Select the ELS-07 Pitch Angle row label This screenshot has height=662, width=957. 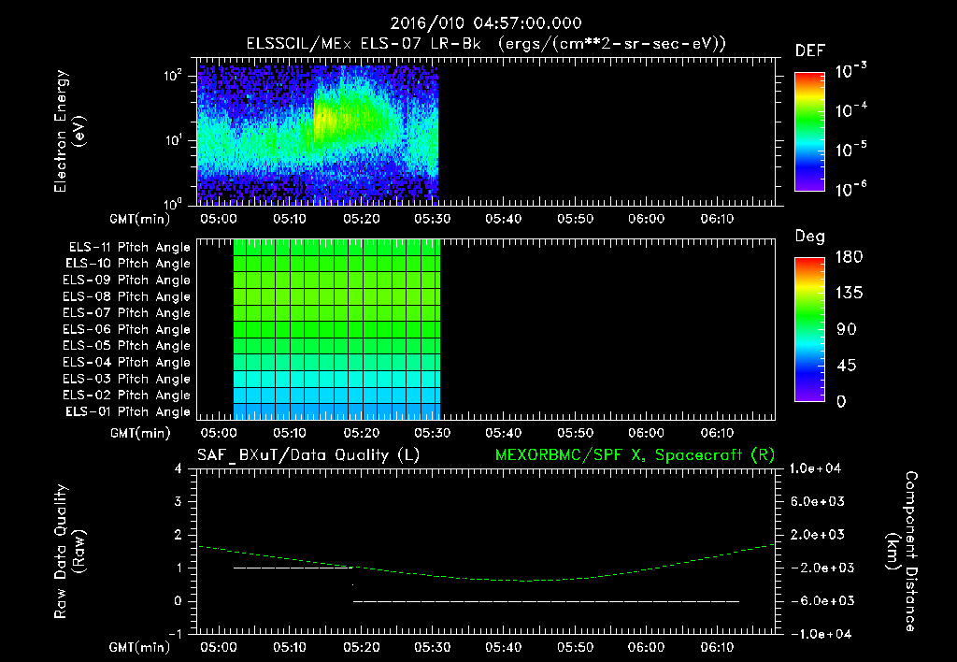tap(127, 312)
